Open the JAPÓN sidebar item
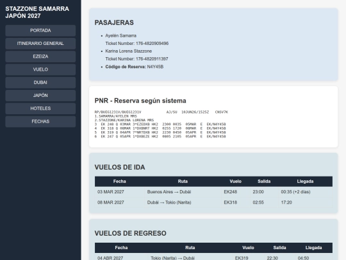The image size is (346, 260). [x=40, y=96]
